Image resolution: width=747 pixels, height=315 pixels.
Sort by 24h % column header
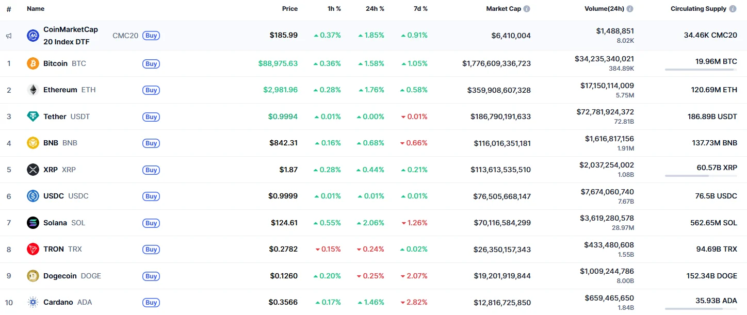(x=375, y=9)
